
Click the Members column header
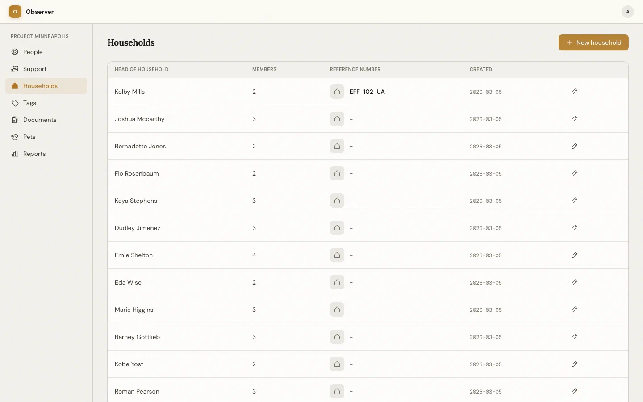pyautogui.click(x=264, y=69)
